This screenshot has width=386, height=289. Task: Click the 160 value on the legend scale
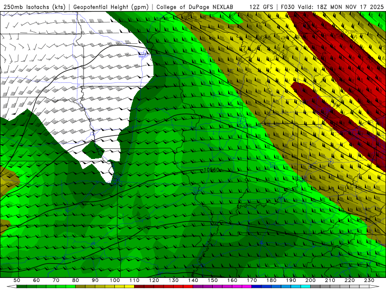[x=233, y=280]
